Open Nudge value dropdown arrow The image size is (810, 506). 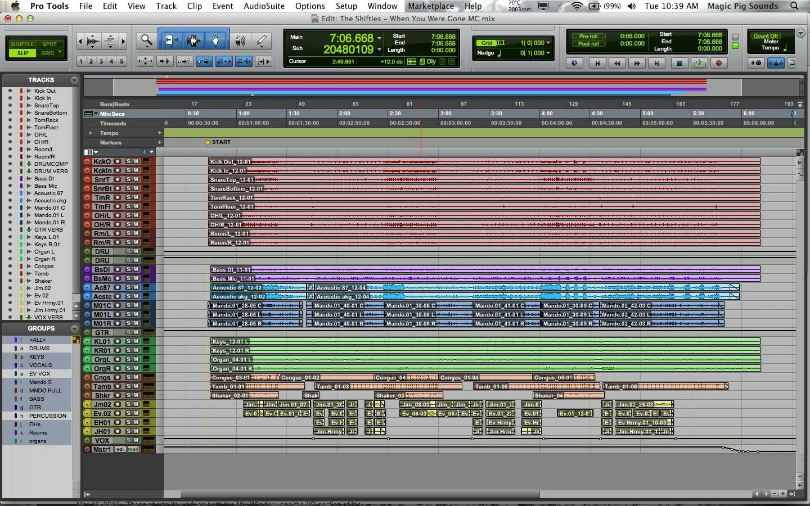548,53
